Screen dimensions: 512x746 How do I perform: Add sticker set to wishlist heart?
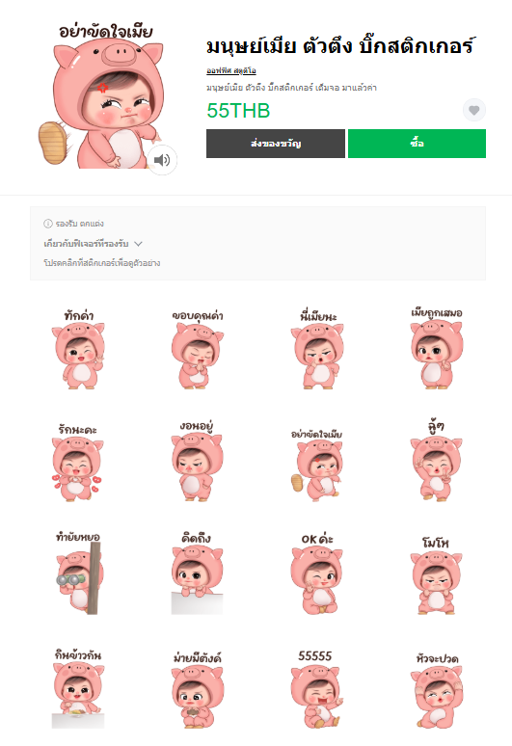point(474,111)
